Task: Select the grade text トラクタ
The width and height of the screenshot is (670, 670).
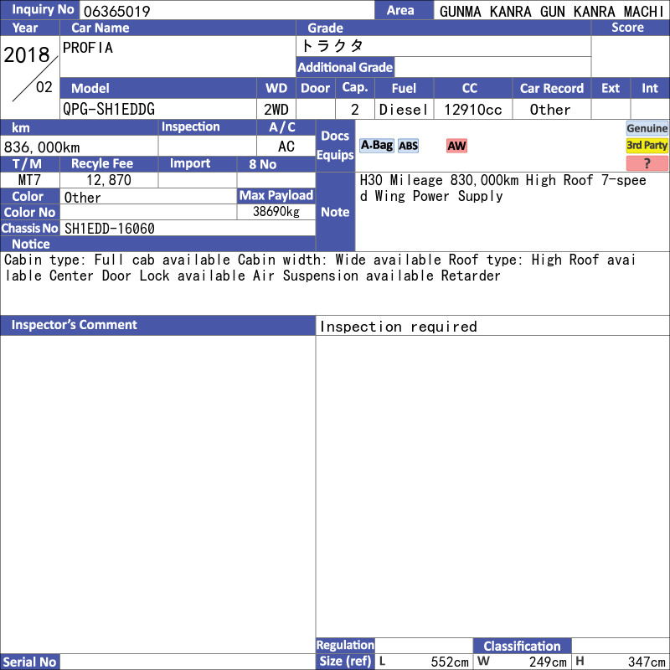Action: tap(332, 46)
